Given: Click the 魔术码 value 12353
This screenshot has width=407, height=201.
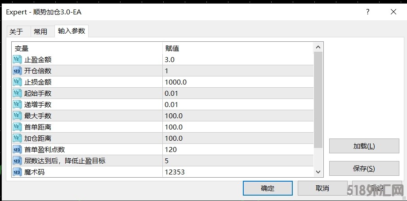Looking at the screenshot, I should [x=174, y=172].
